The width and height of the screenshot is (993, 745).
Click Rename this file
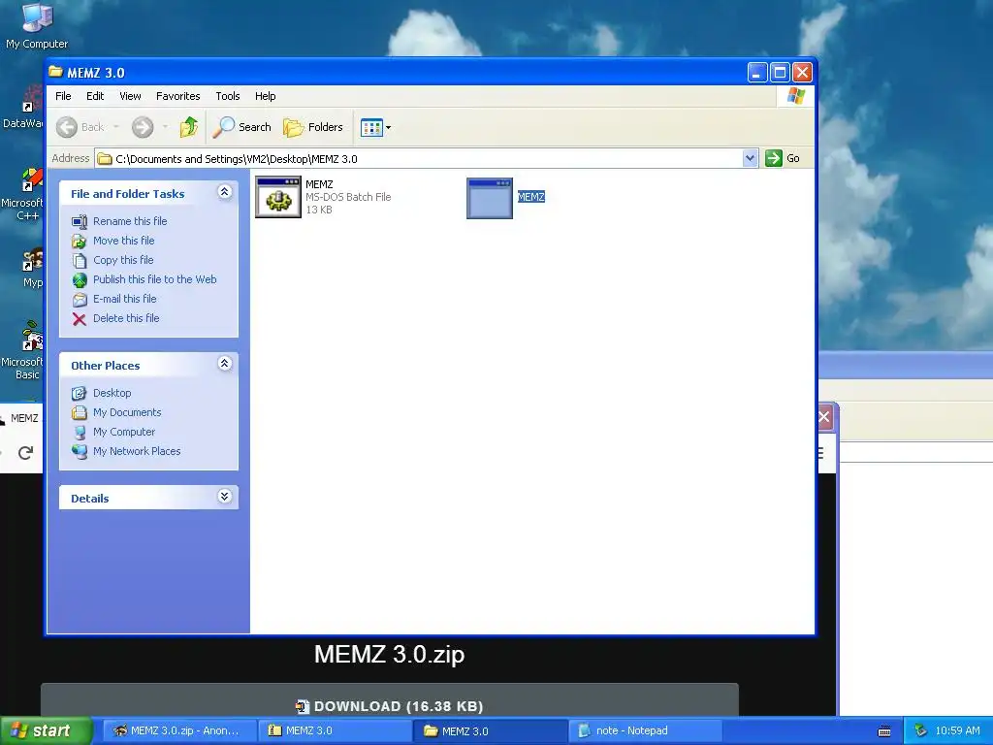tap(130, 221)
